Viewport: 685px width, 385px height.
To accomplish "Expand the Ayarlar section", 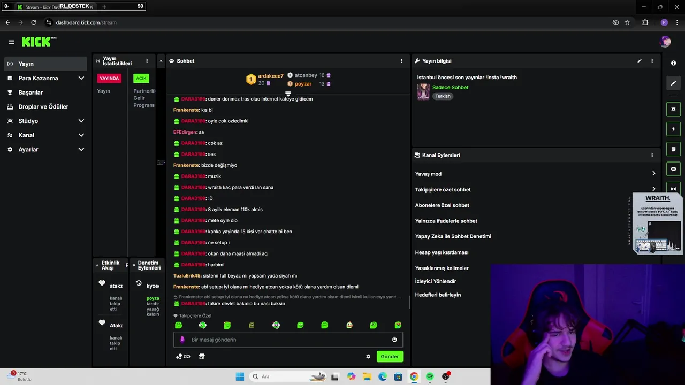I will (x=45, y=150).
